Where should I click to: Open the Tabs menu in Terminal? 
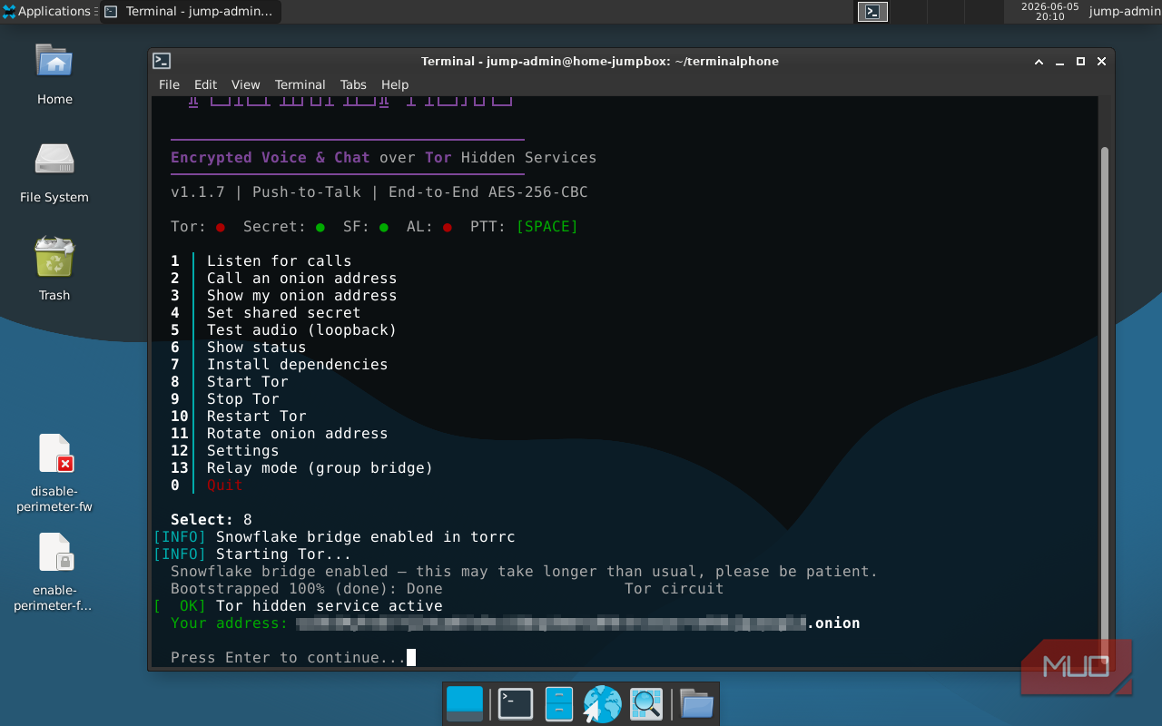pos(353,84)
